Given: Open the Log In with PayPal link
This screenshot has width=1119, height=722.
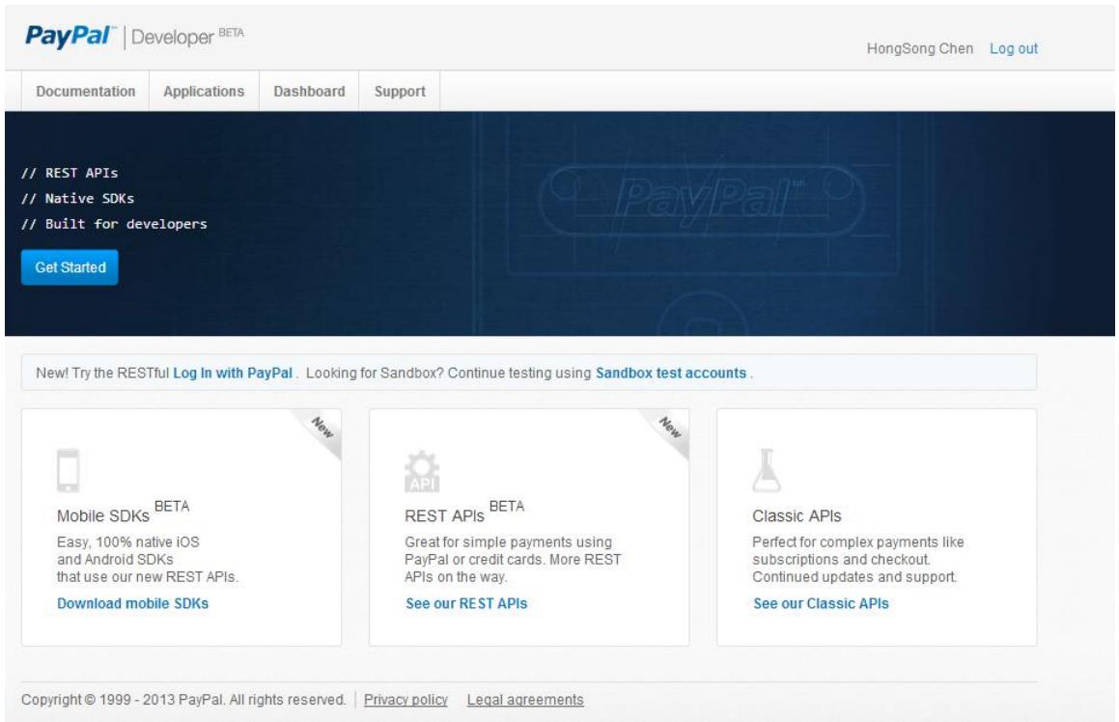Looking at the screenshot, I should 233,374.
